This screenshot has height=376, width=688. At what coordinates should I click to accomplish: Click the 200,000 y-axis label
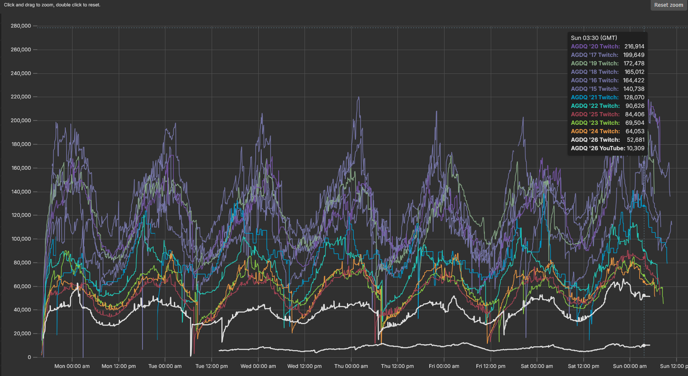pyautogui.click(x=21, y=121)
